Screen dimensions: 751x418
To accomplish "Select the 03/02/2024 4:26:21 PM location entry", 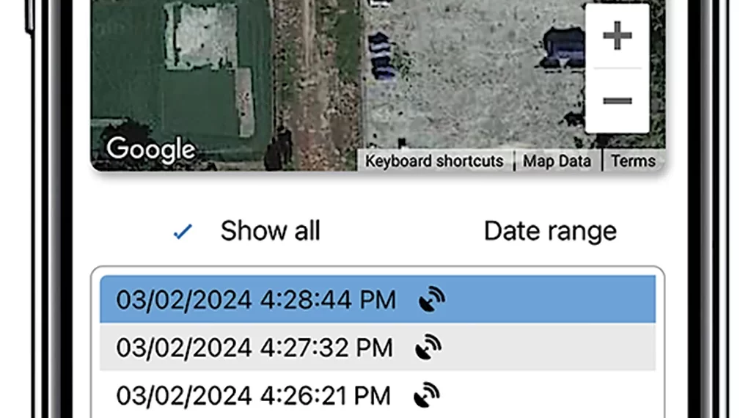I will tap(378, 395).
